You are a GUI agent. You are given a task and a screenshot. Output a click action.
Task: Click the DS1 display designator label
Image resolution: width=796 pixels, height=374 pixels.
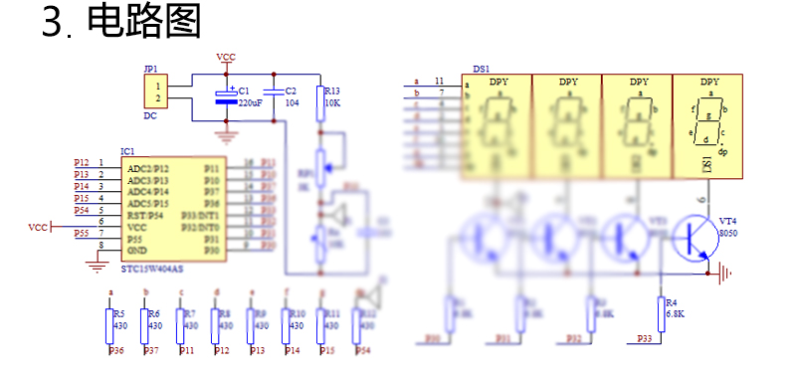(482, 69)
